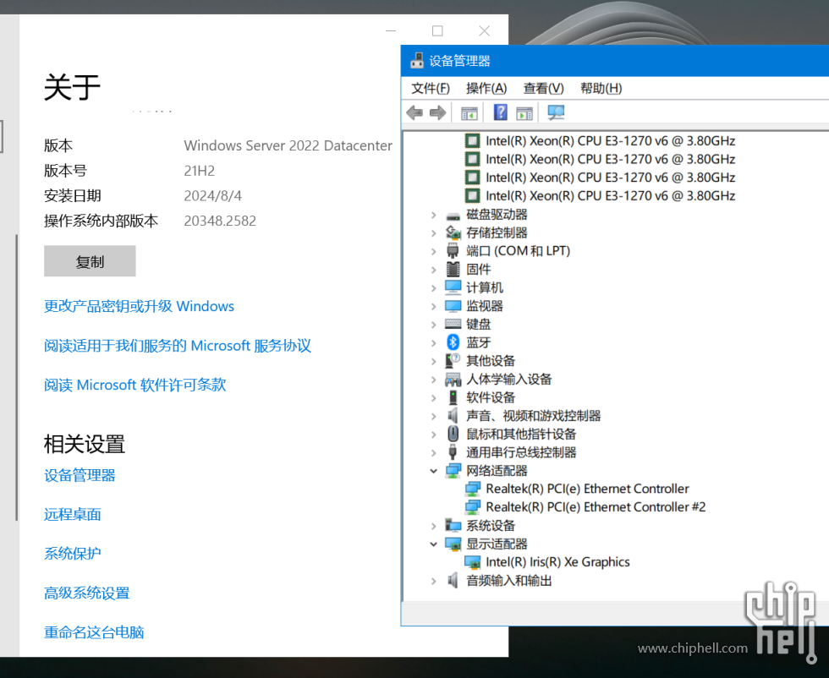This screenshot has height=678, width=829.
Task: Open the Microsoft 服务协议 link
Action: pyautogui.click(x=177, y=346)
